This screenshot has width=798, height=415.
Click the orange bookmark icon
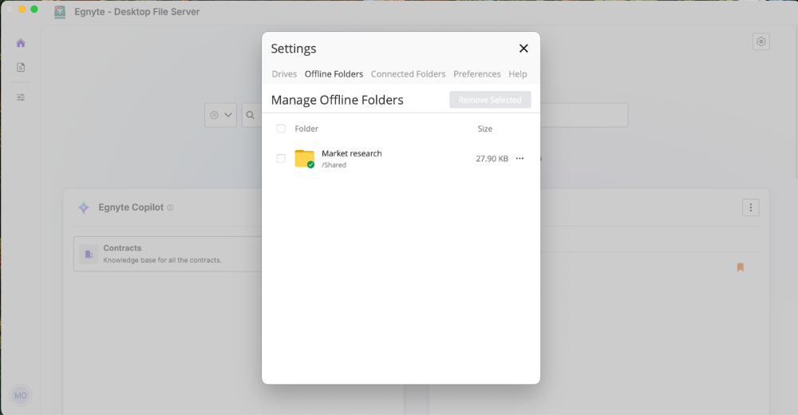741,267
